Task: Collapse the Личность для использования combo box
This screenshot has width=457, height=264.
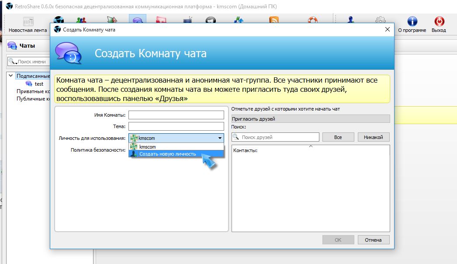Action: (220, 138)
